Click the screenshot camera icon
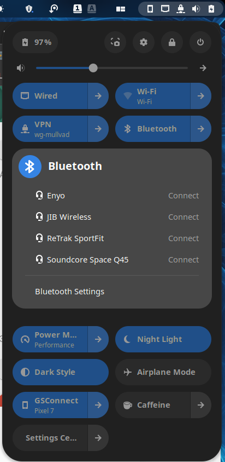This screenshot has height=462, width=225. (x=115, y=42)
